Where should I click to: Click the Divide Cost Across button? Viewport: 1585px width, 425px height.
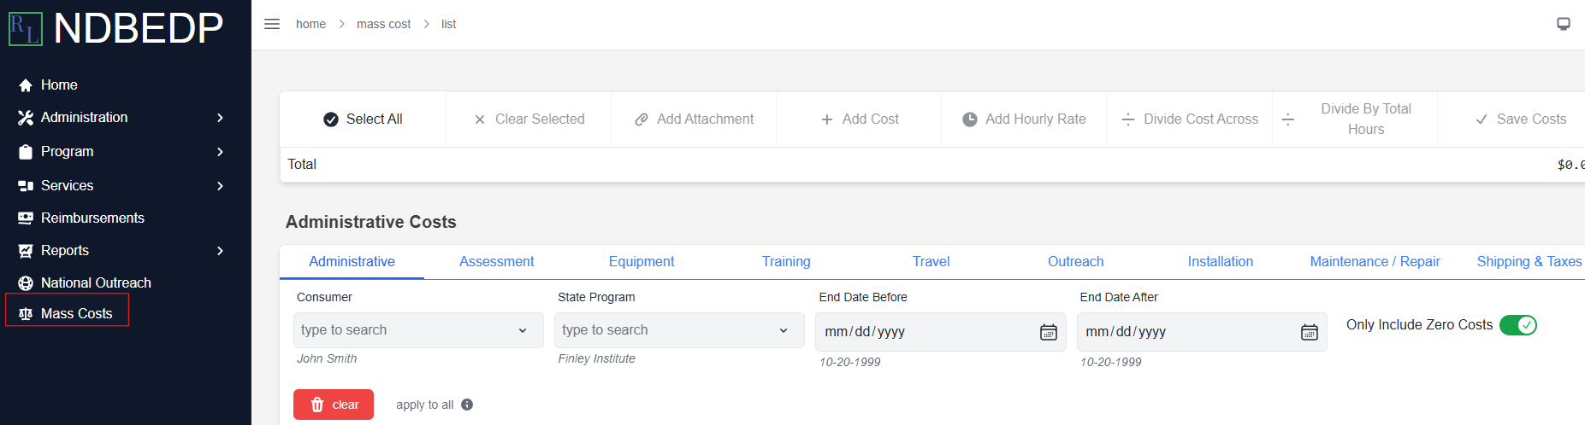[1189, 119]
